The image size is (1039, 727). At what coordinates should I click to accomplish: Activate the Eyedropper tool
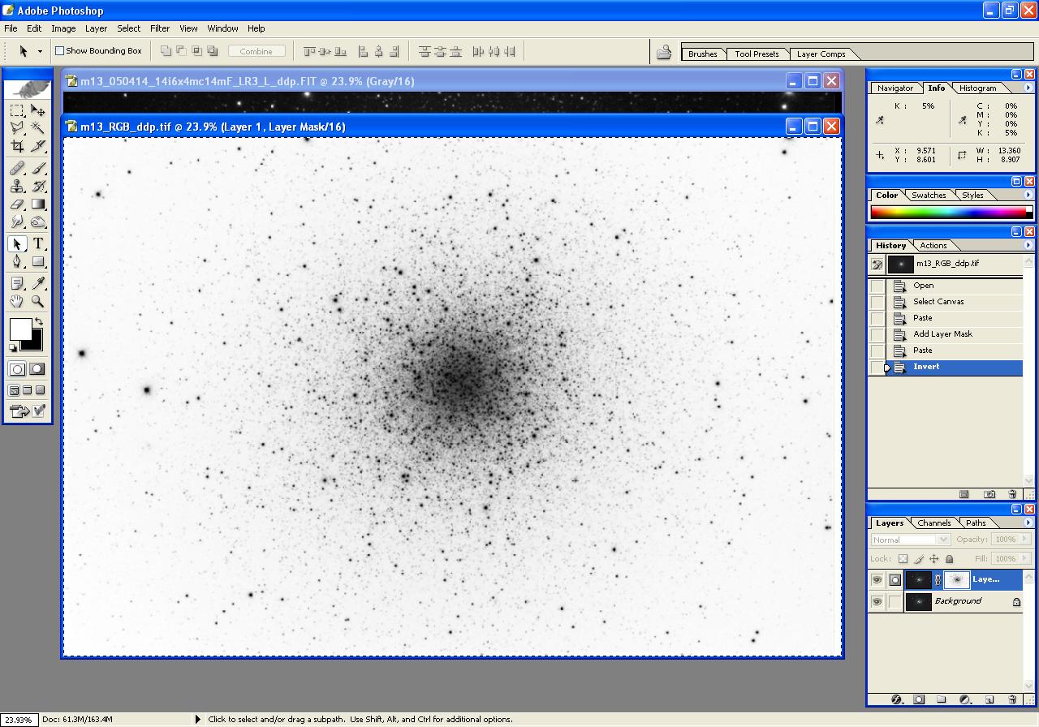pyautogui.click(x=38, y=283)
